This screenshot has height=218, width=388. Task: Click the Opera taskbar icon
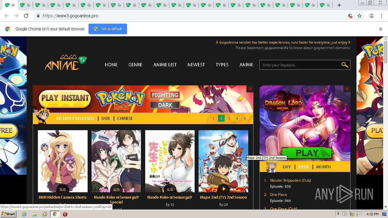click(65, 214)
